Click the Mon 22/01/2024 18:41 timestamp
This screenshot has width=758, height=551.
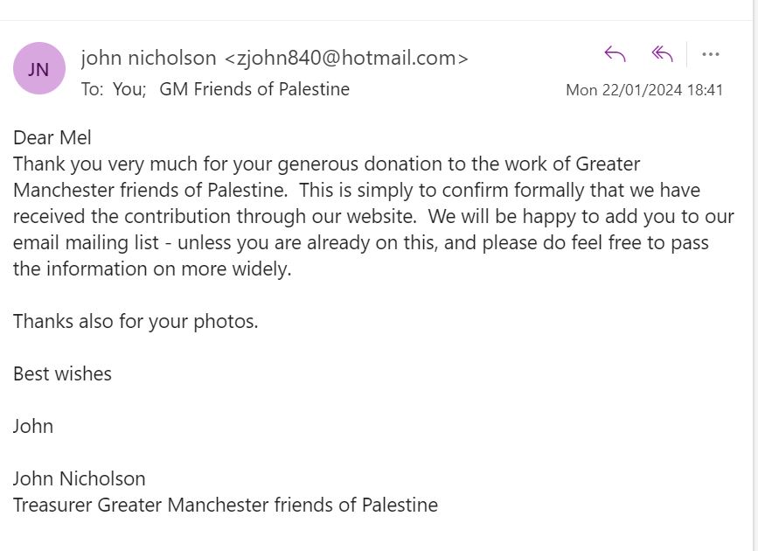pos(644,90)
